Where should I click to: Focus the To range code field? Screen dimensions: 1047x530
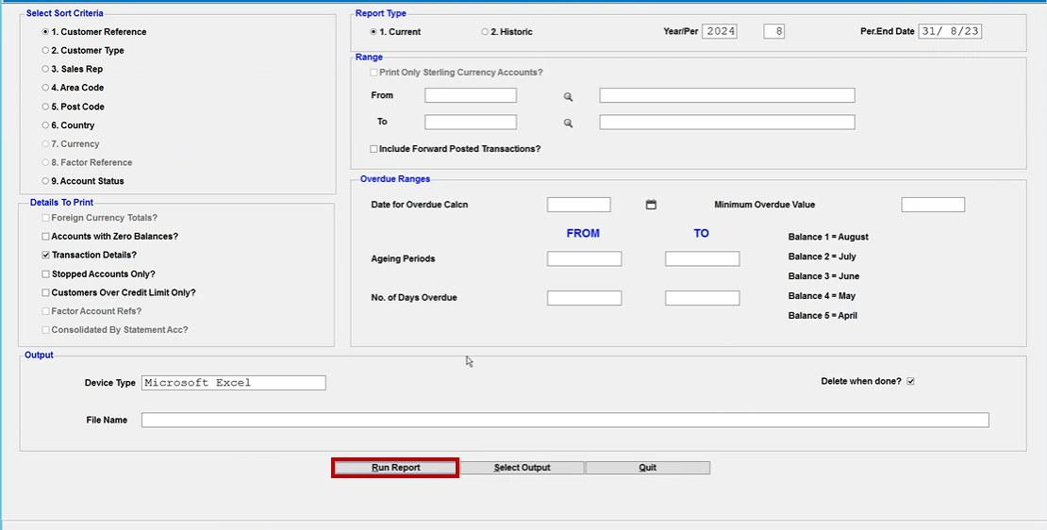point(471,123)
